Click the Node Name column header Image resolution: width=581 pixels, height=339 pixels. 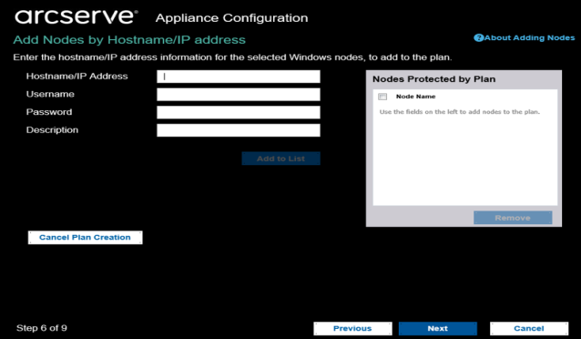pos(416,97)
